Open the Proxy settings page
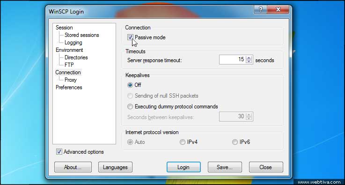 [x=70, y=80]
